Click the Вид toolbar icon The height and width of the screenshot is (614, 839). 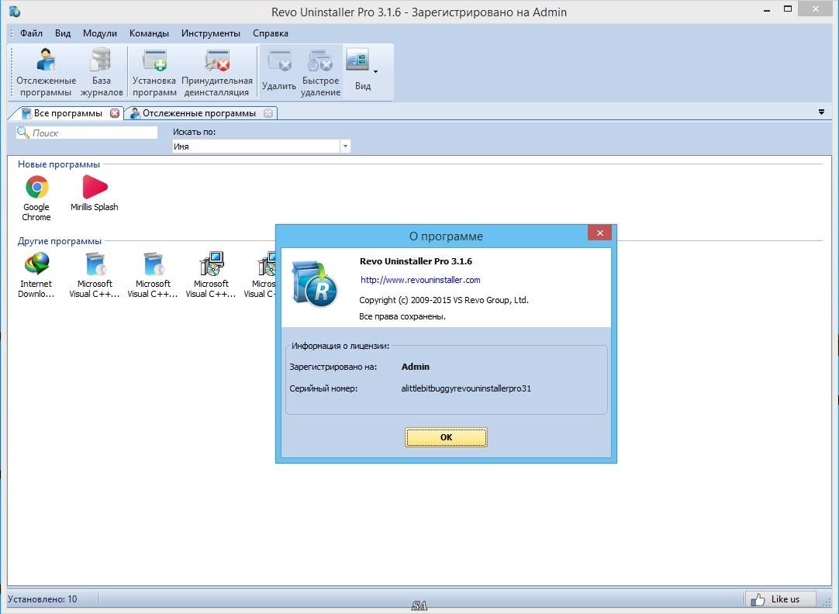[x=357, y=60]
